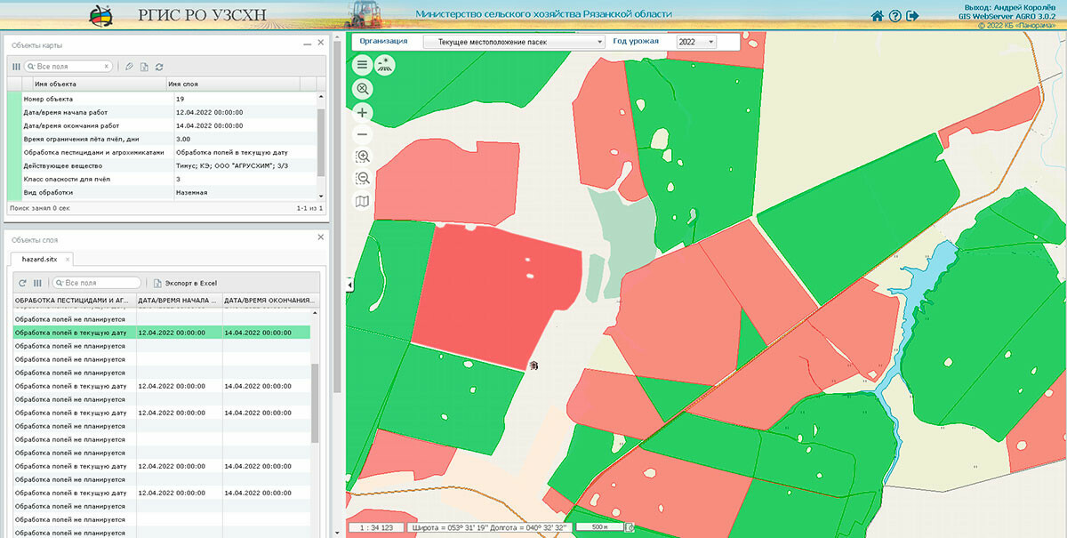Click Экспорт в Excel button
This screenshot has width=1067, height=538.
click(185, 283)
